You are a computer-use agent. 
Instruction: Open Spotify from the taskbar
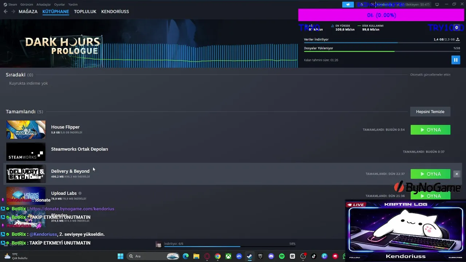click(282, 256)
